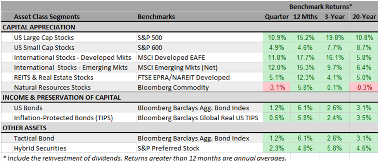The image size is (378, 161).
Task: Select the '3-Year' column header
Action: coord(335,17)
